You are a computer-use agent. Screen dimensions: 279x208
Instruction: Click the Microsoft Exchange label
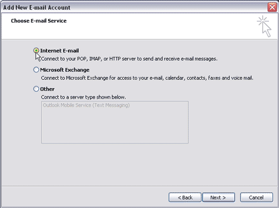click(x=65, y=70)
